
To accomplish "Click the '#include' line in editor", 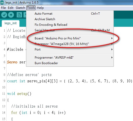I will click(x=15, y=50).
